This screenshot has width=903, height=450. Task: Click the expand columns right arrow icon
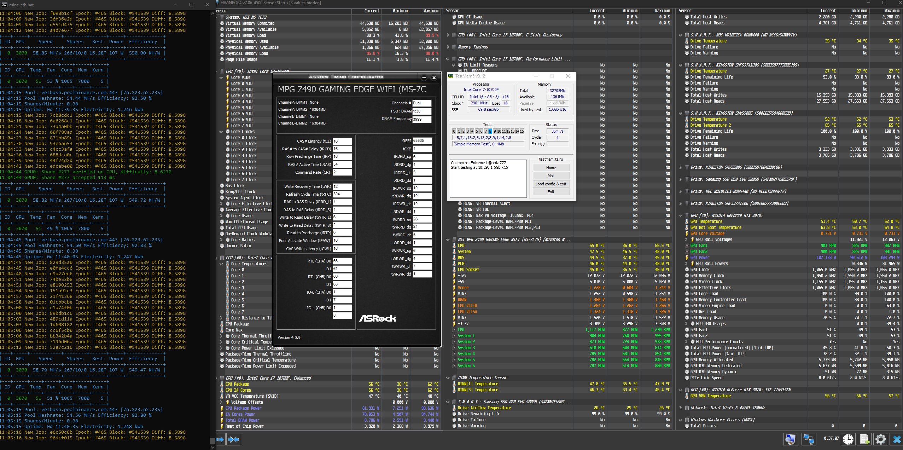[220, 439]
